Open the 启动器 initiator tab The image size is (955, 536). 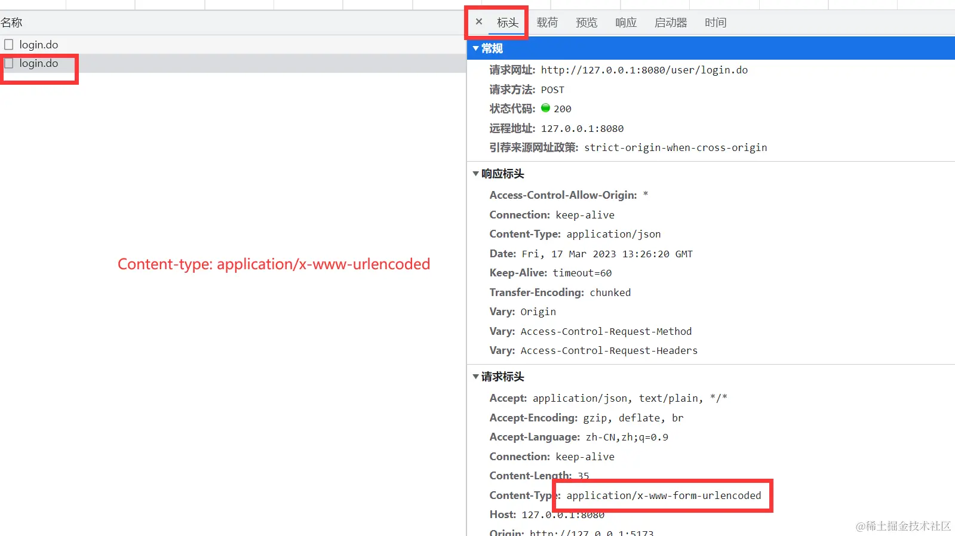(x=671, y=23)
